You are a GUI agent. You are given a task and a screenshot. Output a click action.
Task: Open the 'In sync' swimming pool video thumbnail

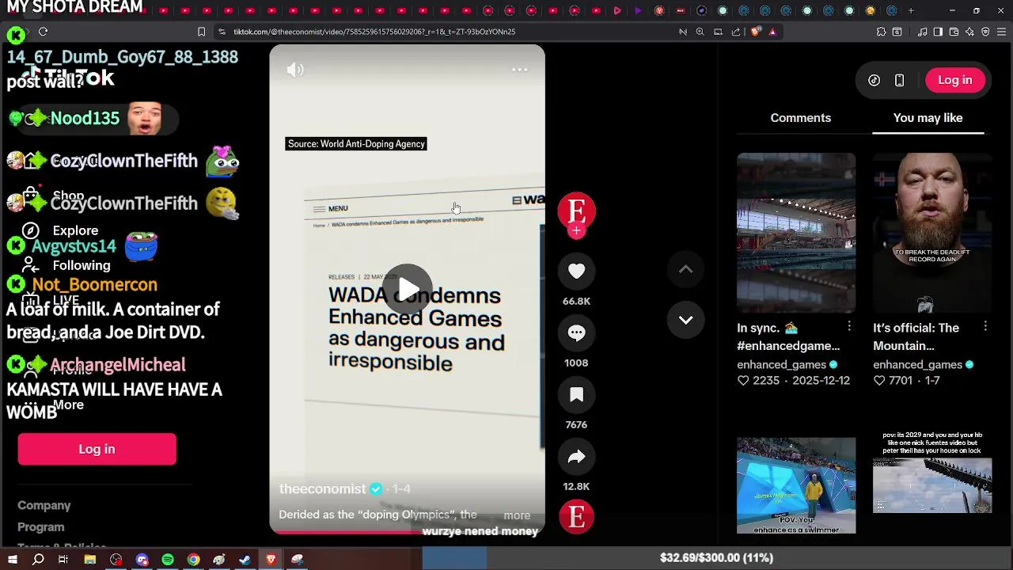[x=796, y=233]
